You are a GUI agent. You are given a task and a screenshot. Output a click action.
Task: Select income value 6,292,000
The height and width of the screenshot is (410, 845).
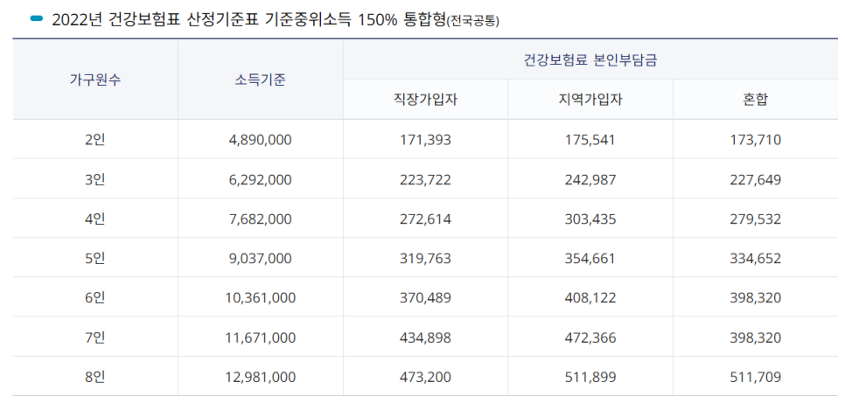click(261, 179)
